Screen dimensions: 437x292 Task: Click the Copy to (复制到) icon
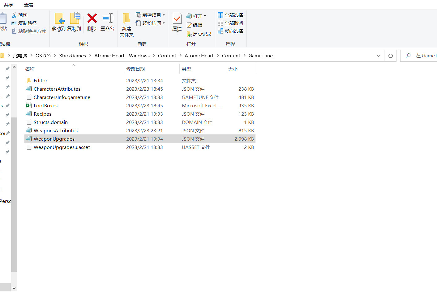(75, 19)
